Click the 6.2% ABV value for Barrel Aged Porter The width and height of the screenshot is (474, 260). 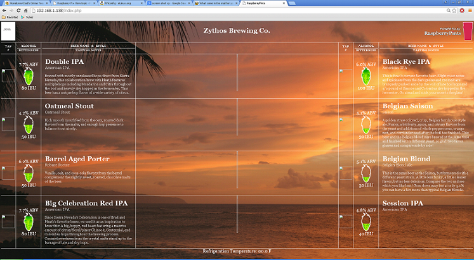29,161
